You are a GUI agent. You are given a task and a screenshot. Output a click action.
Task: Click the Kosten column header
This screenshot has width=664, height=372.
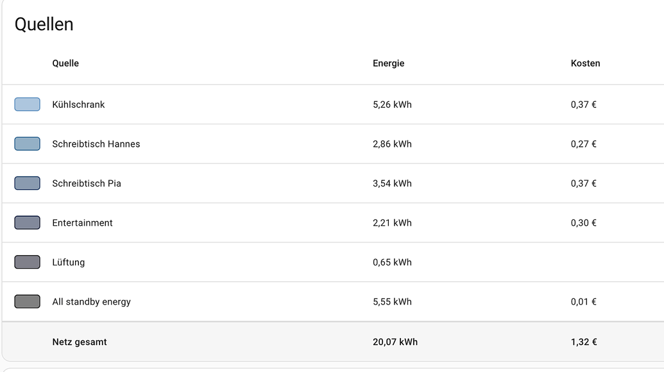tap(585, 63)
